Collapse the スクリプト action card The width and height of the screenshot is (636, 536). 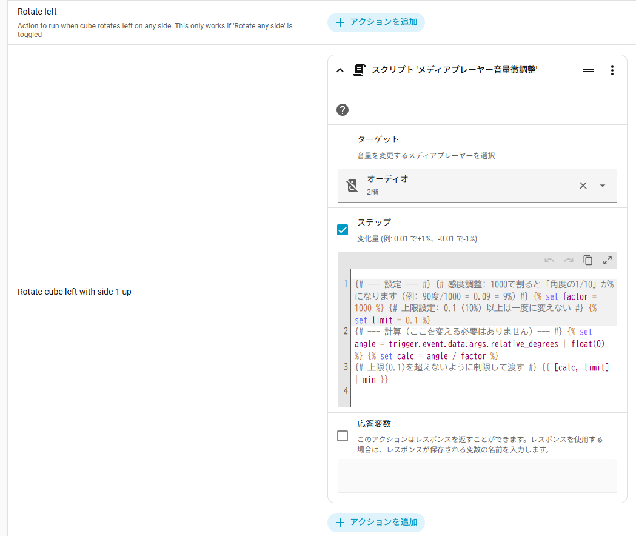[340, 70]
